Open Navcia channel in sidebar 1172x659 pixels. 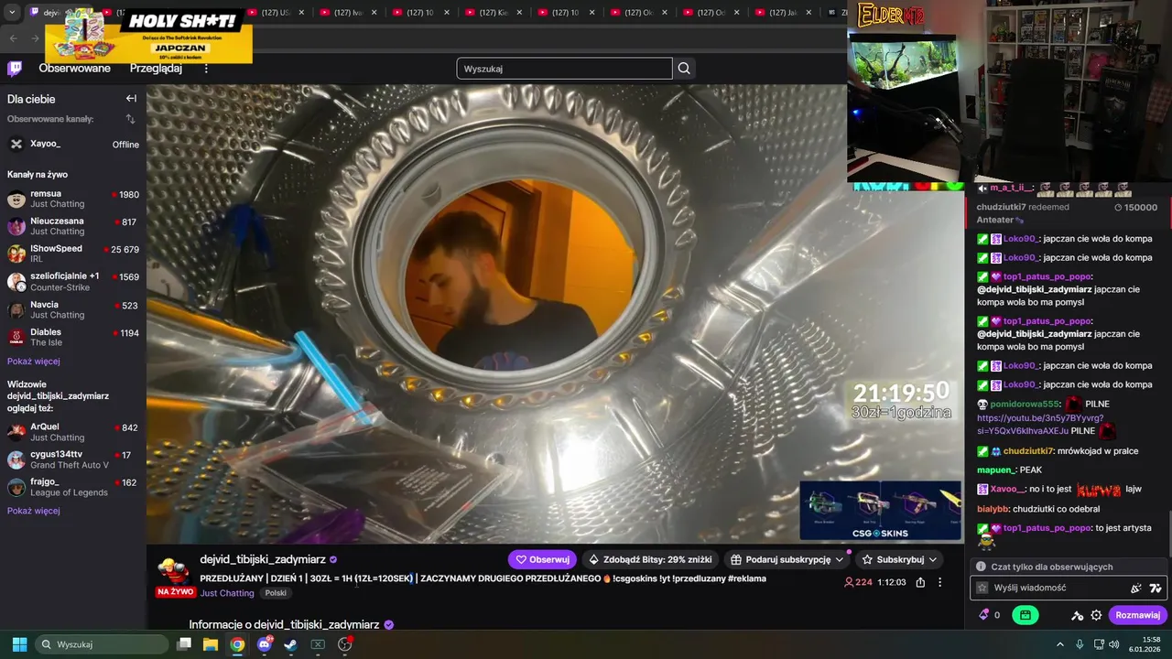pyautogui.click(x=73, y=309)
